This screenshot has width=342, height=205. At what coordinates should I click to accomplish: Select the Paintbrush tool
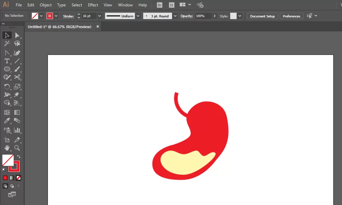click(17, 69)
